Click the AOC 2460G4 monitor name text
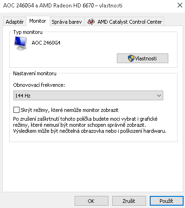Image resolution: width=185 pixels, height=208 pixels. click(46, 43)
